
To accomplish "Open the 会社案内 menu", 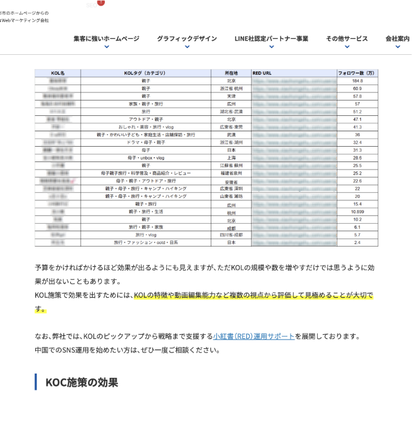I will [397, 39].
